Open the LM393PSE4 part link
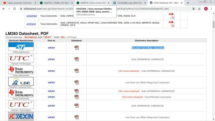This screenshot has height=121, width=215. pyautogui.click(x=32, y=16)
